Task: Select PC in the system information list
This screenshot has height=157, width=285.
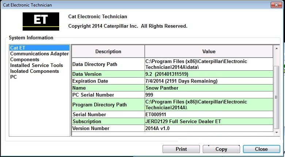Action: [x=39, y=77]
